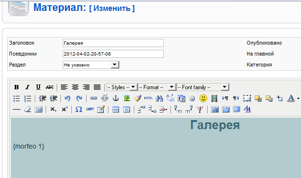Apply text color with A icon

point(291,98)
